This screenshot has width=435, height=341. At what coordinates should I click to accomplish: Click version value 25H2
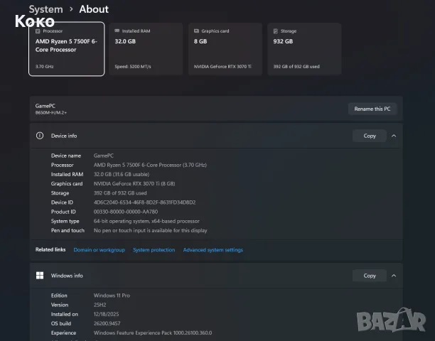tap(100, 305)
